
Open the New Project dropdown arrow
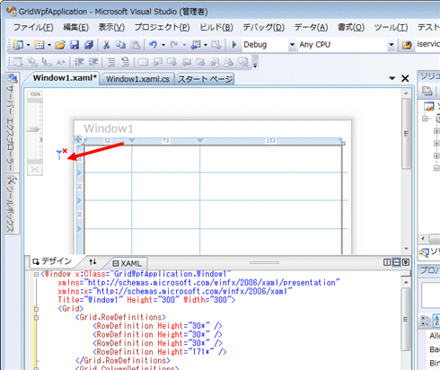click(28, 45)
